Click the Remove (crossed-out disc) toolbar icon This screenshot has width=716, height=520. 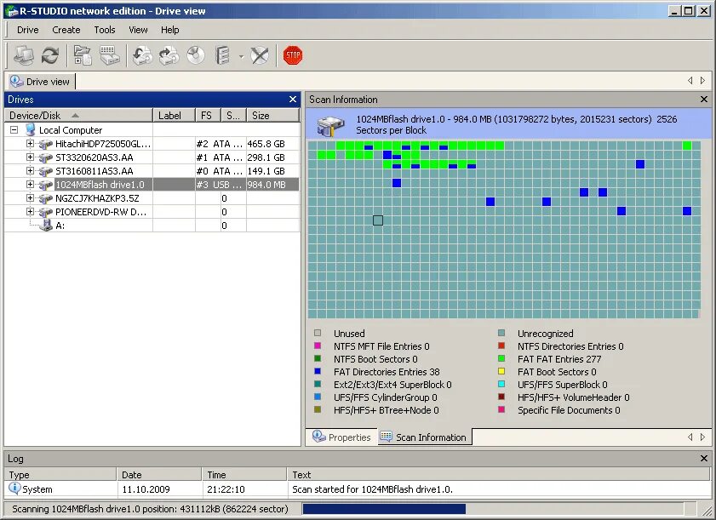[260, 55]
